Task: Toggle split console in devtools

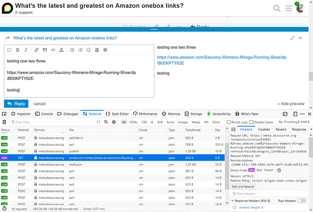Action: (285, 114)
